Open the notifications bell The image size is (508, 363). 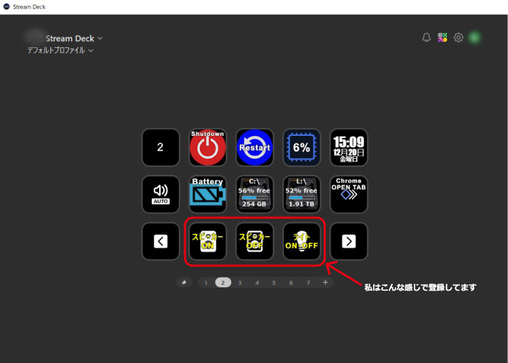pyautogui.click(x=426, y=38)
